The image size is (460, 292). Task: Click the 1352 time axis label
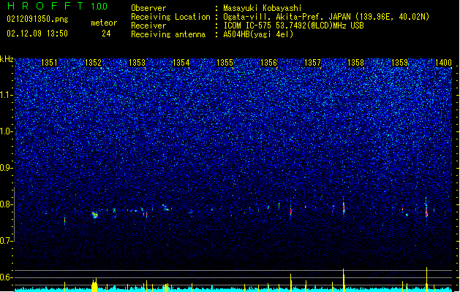click(93, 63)
